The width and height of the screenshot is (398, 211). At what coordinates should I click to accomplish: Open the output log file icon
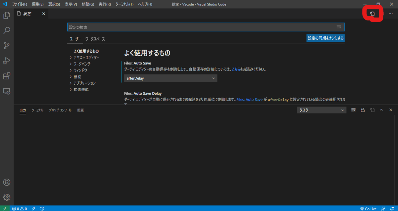coord(372,110)
